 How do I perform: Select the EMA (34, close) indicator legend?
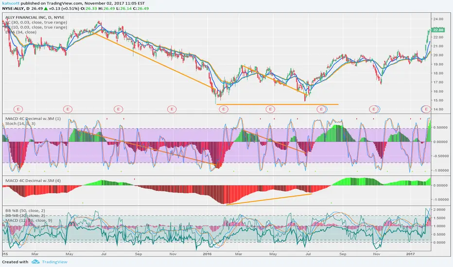[x=21, y=32]
